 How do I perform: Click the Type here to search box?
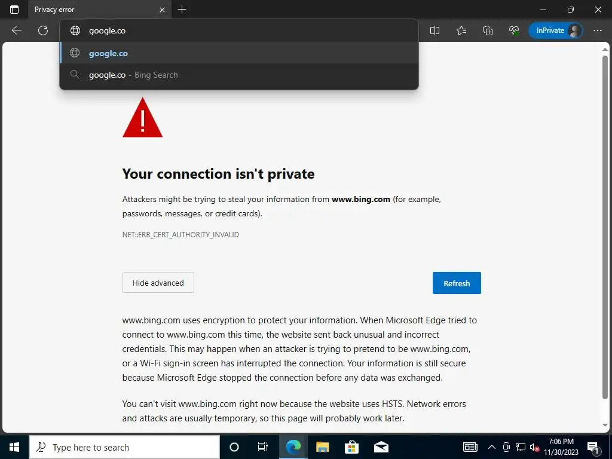tap(124, 447)
